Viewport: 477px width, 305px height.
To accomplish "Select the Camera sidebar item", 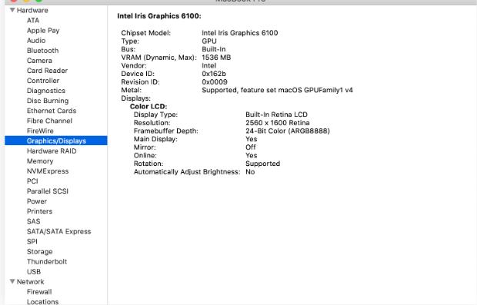I will click(x=39, y=61).
